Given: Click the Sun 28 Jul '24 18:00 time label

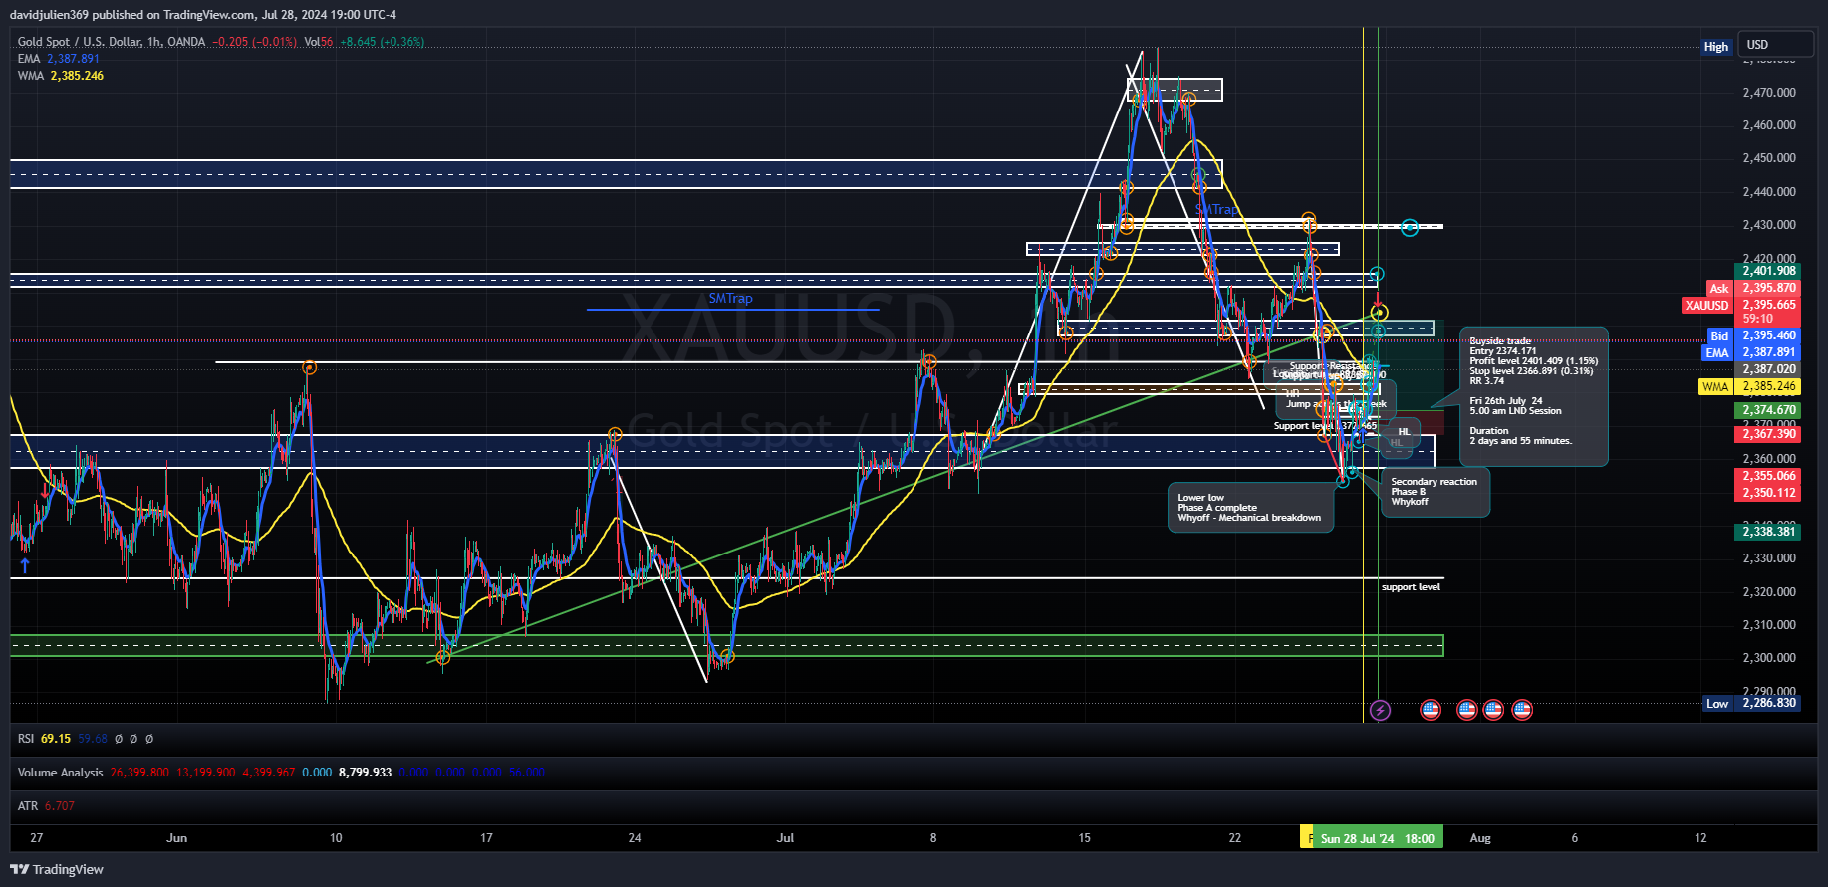Looking at the screenshot, I should (x=1377, y=838).
